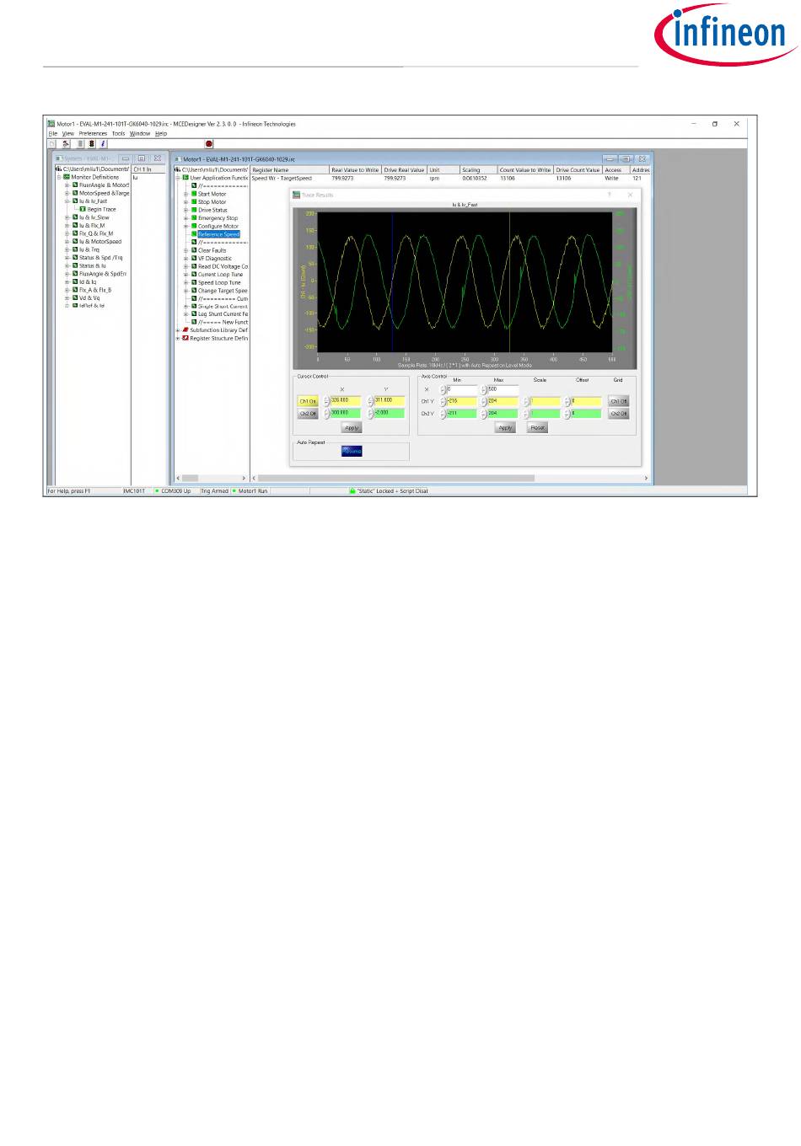Select the Speed Loop Tune tree item

(x=219, y=282)
